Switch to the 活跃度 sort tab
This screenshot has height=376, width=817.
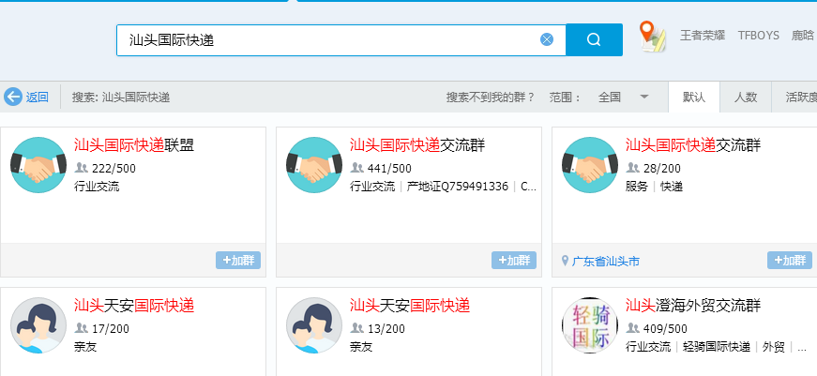[x=799, y=97]
